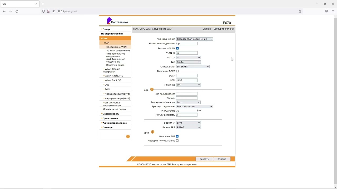Open Локализация порта page
Image resolution: width=337 pixels, height=189 pixels.
tap(114, 109)
